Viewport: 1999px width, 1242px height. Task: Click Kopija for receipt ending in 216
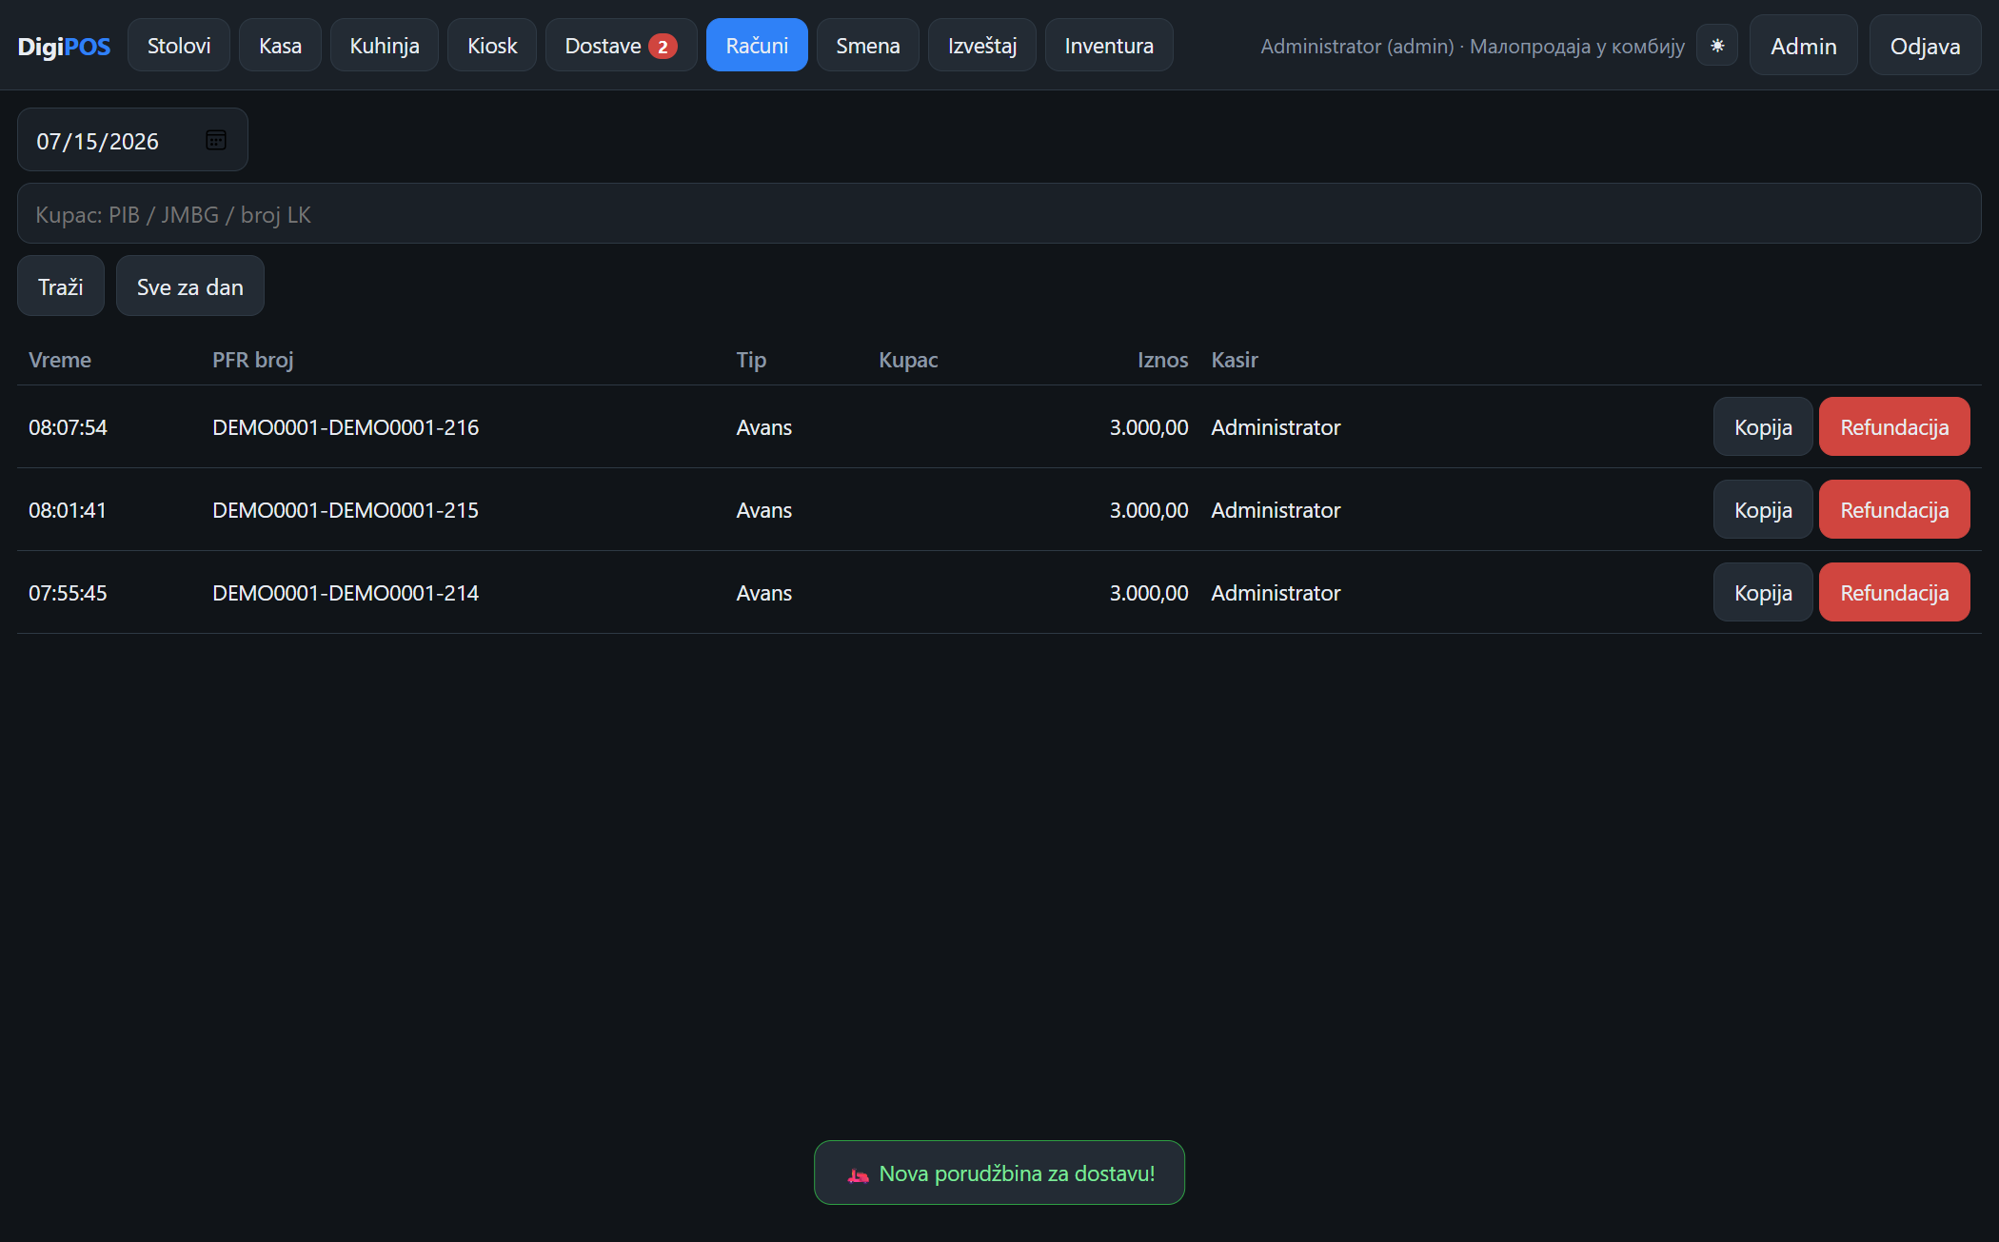(x=1763, y=426)
